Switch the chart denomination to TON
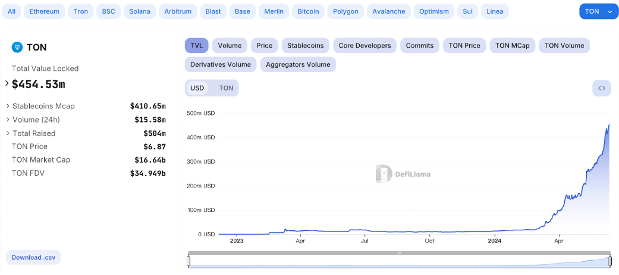The image size is (619, 275). tap(226, 88)
